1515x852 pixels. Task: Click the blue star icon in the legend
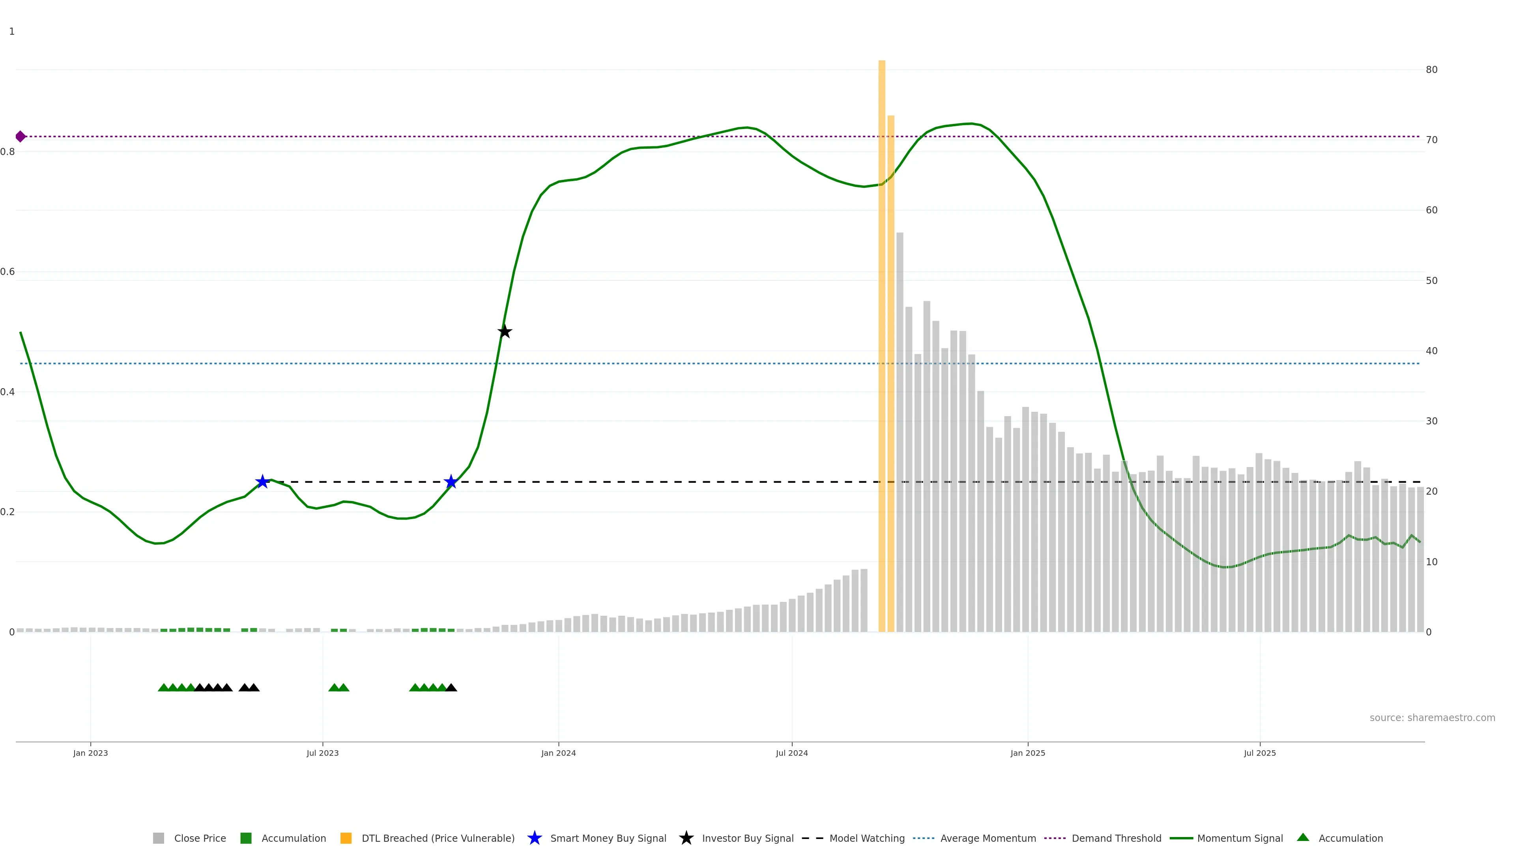[535, 838]
